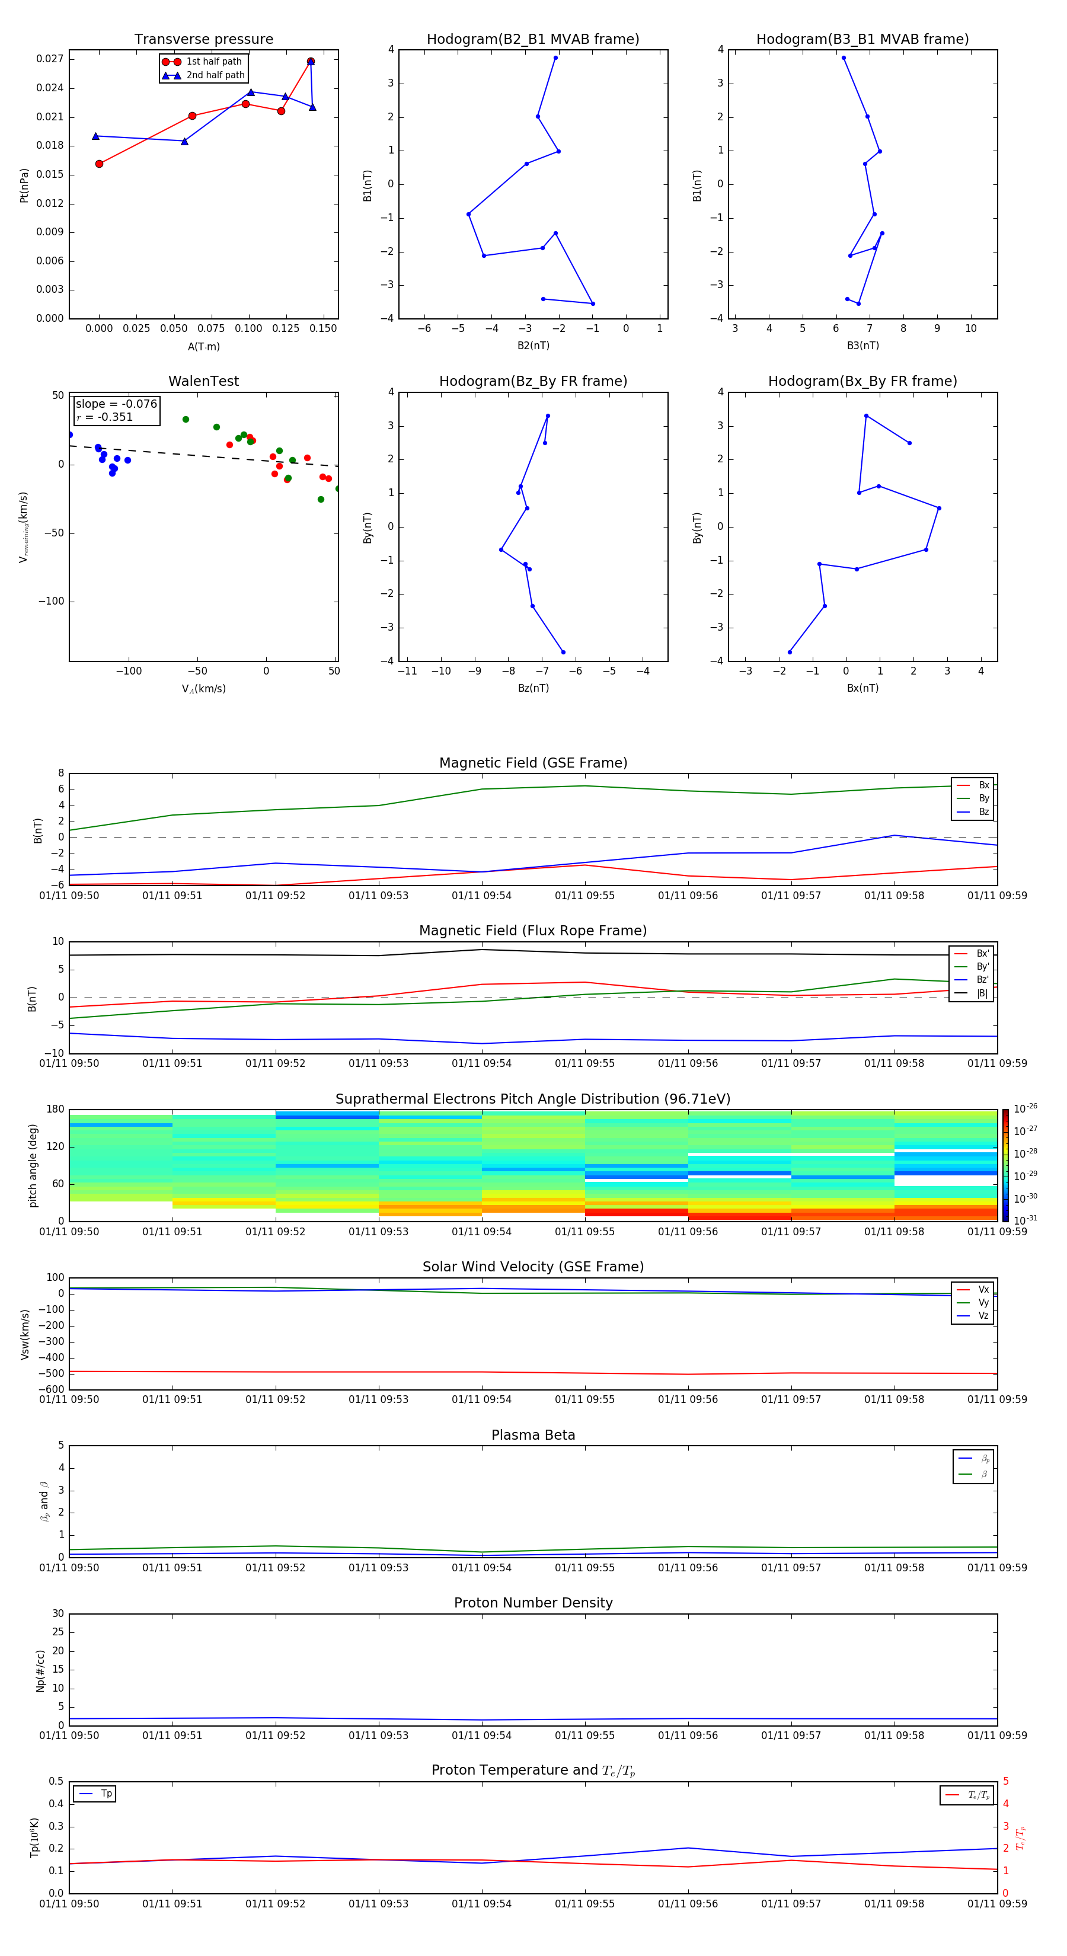Click 'Proton Temperature and Te/Tp' title
Viewport: 1067px width, 1956px height.
tap(533, 1770)
